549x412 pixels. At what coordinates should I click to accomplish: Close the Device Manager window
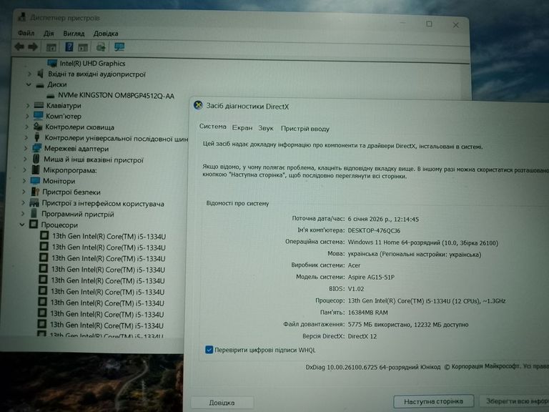pos(455,25)
